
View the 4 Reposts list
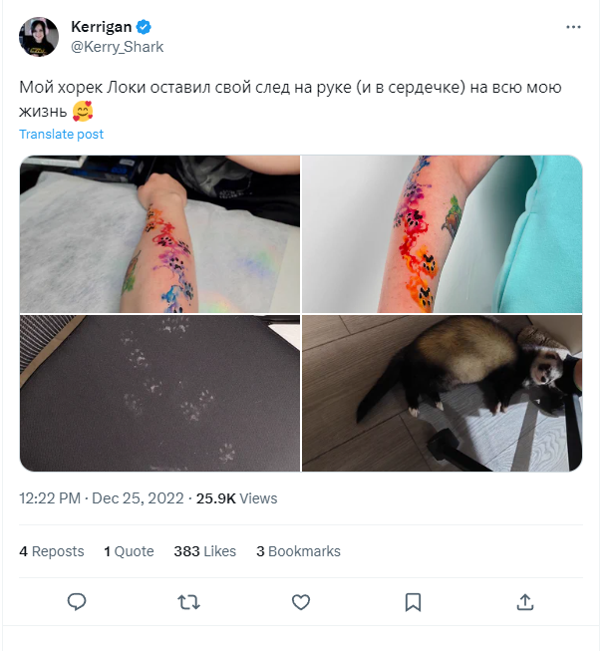(x=52, y=551)
